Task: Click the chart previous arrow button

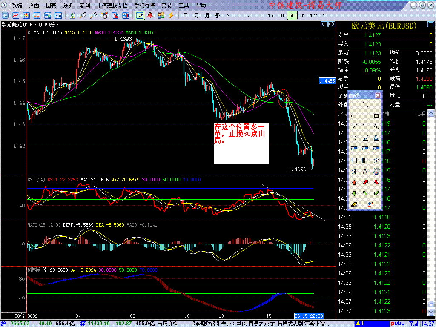Action: click(324, 24)
